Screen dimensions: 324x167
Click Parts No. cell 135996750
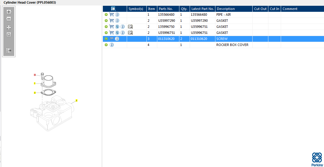(x=168, y=27)
